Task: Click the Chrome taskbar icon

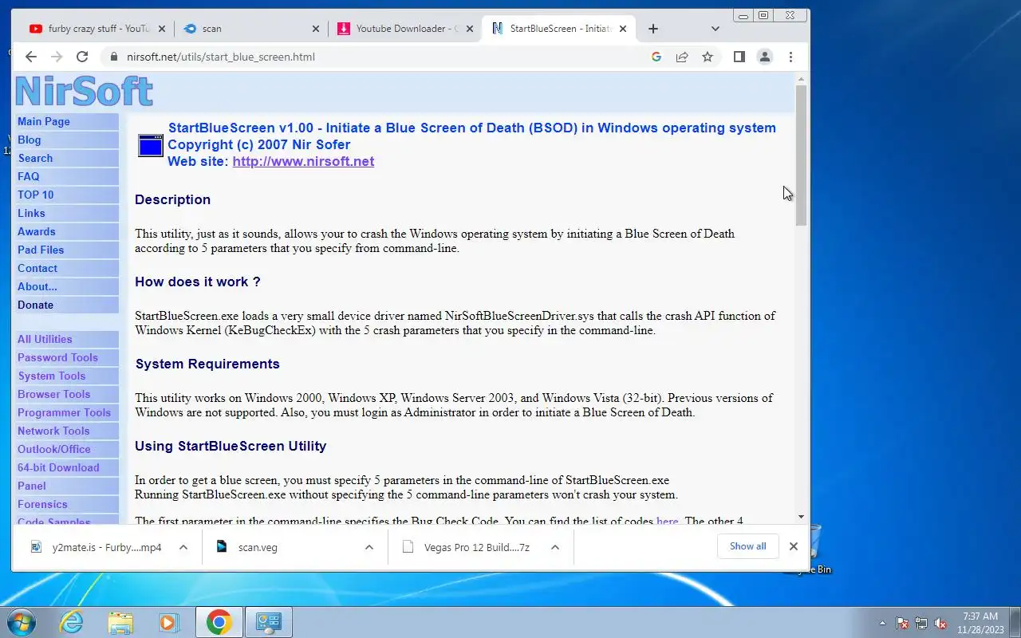Action: [x=219, y=622]
